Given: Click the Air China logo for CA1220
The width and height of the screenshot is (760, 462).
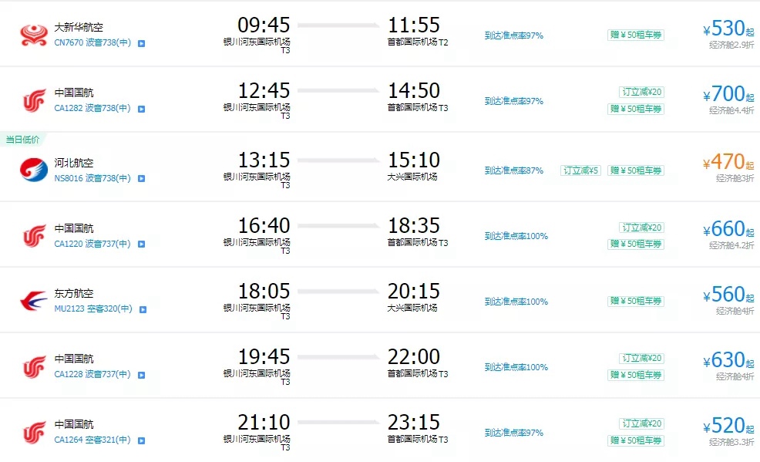Looking at the screenshot, I should [34, 235].
